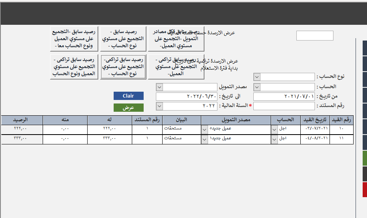Viewport: 367px width, 218px height.
Task: Click the ٣٣٣,٠٠ balance cell in الرصيد column
Action: [22, 140]
